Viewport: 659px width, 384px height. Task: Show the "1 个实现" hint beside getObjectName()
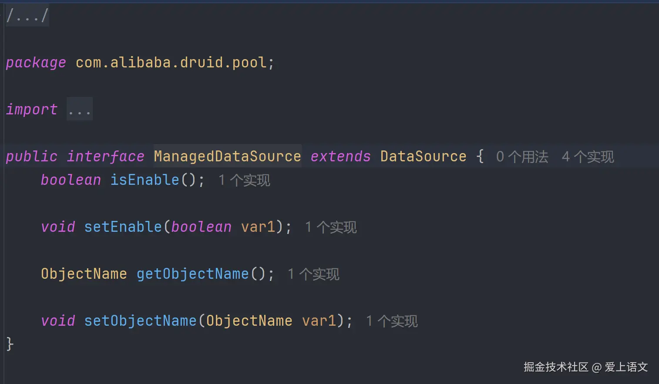pos(313,274)
